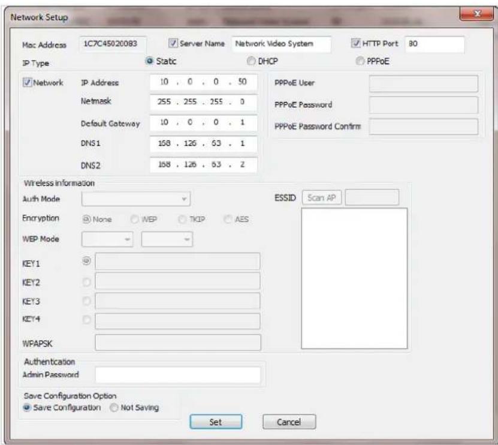This screenshot has height=445, width=498.
Task: Toggle the HTTP Port checkbox
Action: point(356,43)
